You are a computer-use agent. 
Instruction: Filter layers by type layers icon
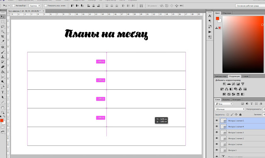pos(252,104)
